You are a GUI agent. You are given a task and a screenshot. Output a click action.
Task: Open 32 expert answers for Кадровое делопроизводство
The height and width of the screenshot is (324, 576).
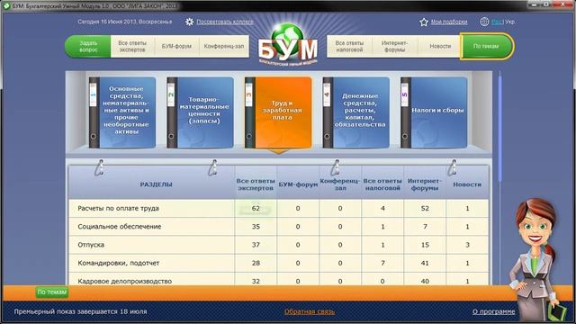[256, 280]
